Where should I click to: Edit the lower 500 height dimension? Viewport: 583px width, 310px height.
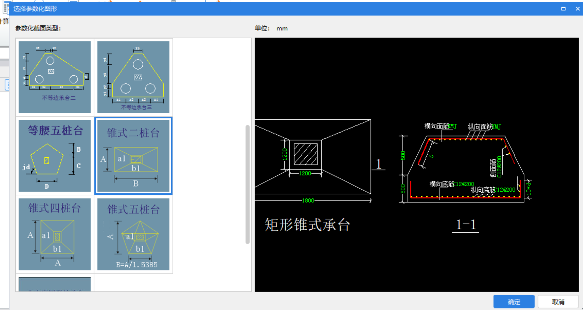click(403, 189)
